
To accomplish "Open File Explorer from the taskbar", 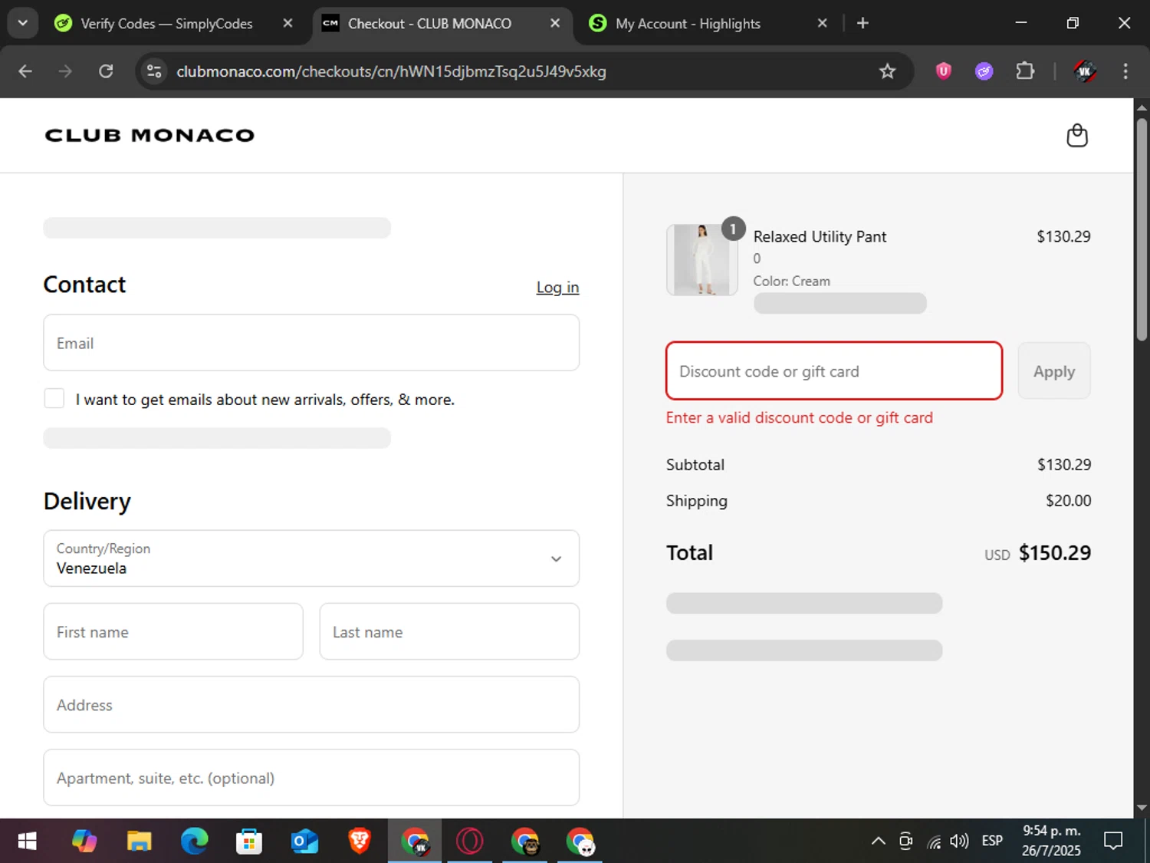I will coord(140,842).
